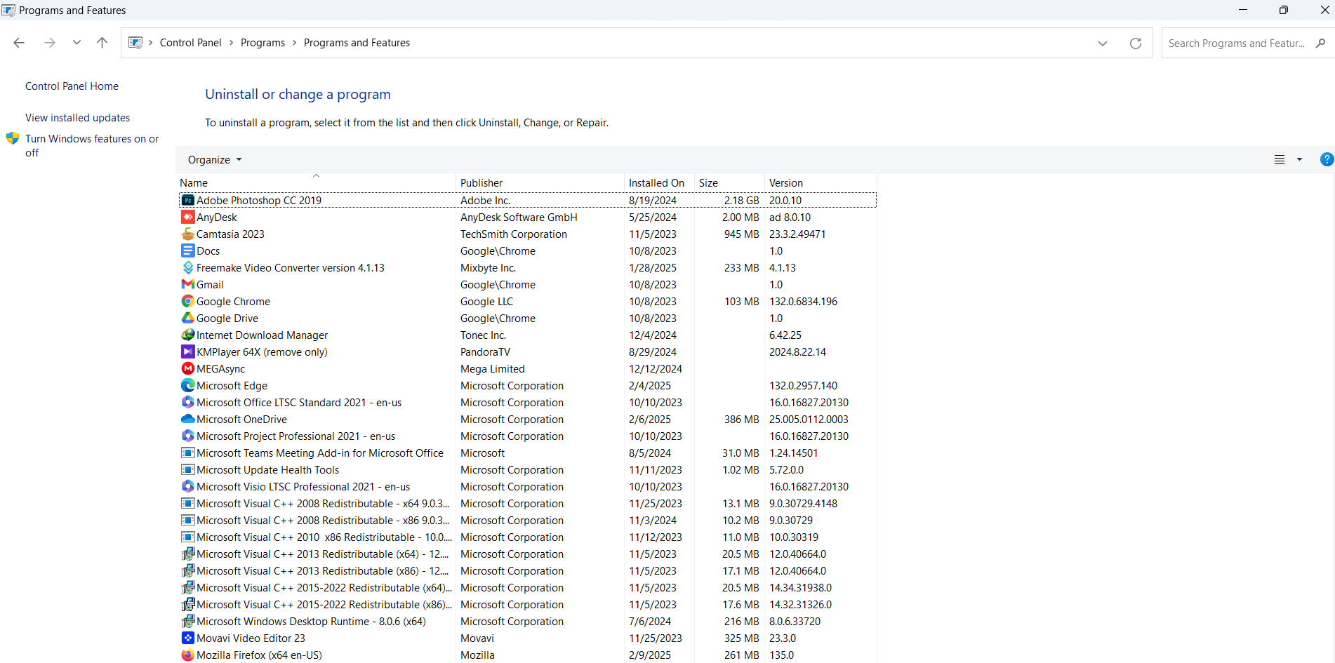1335x663 pixels.
Task: Navigate to the Programs breadcrumb
Action: tap(263, 43)
